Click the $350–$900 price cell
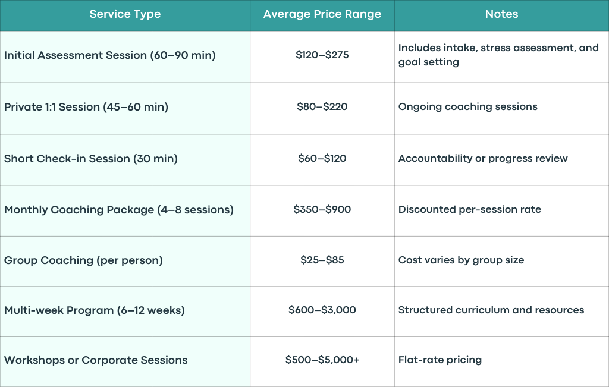 tap(322, 210)
